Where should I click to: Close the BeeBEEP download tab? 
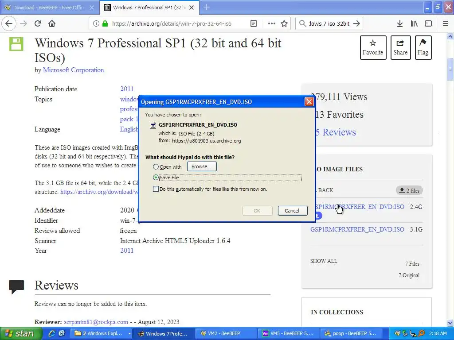click(92, 8)
